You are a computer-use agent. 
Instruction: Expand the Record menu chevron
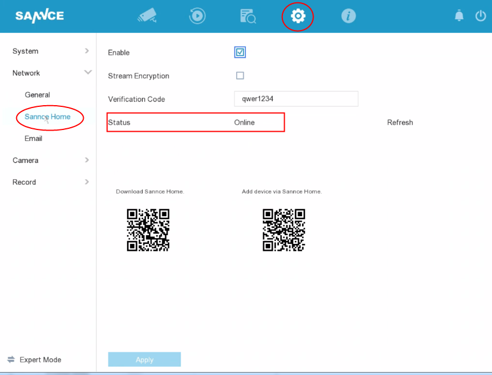(x=87, y=182)
